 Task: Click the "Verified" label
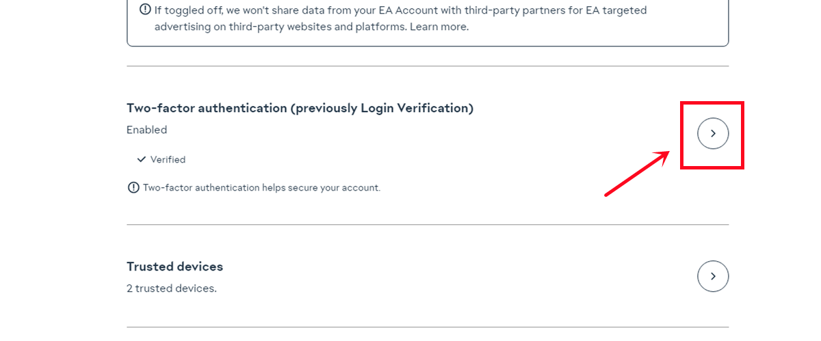coord(168,159)
